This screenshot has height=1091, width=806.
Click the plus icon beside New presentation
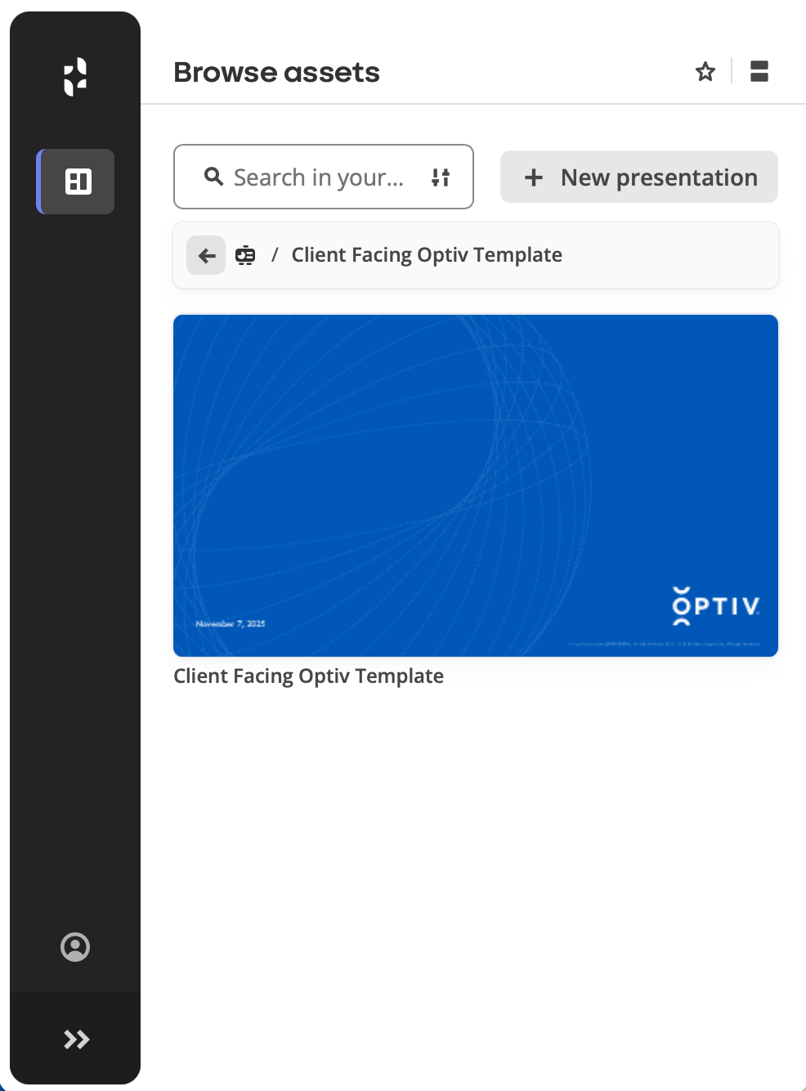coord(534,177)
